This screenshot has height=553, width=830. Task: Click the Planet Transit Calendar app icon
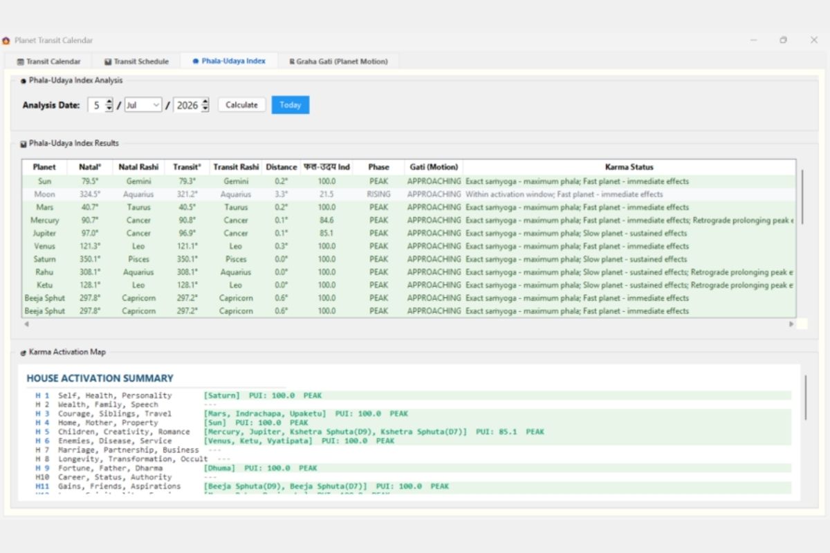pos(6,41)
